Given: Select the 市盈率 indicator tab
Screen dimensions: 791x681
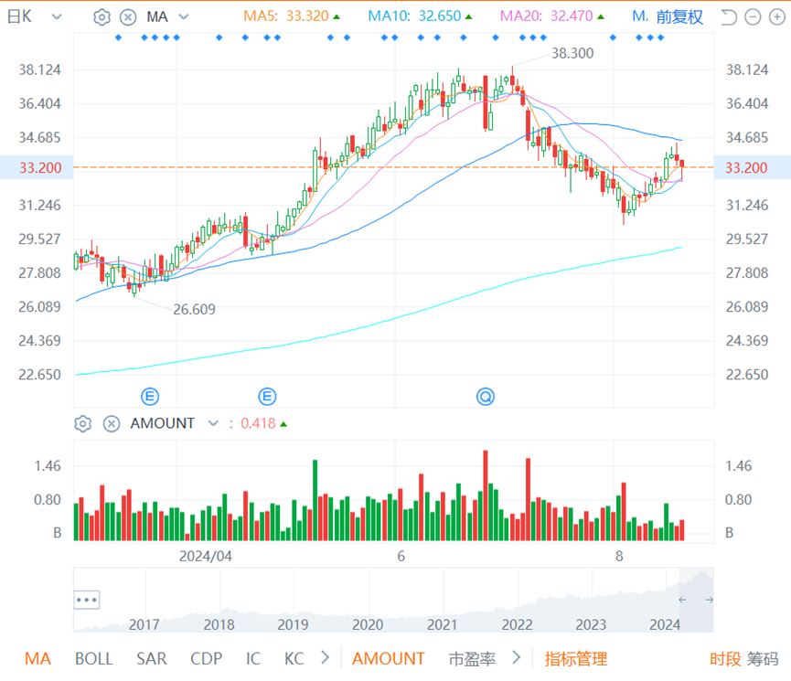Looking at the screenshot, I should coord(472,659).
